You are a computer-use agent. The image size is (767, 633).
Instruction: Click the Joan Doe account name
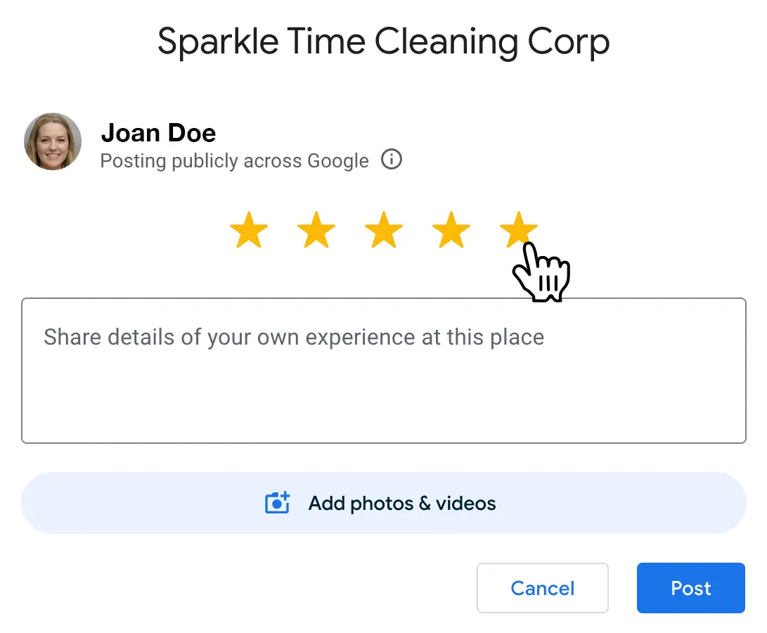(158, 132)
